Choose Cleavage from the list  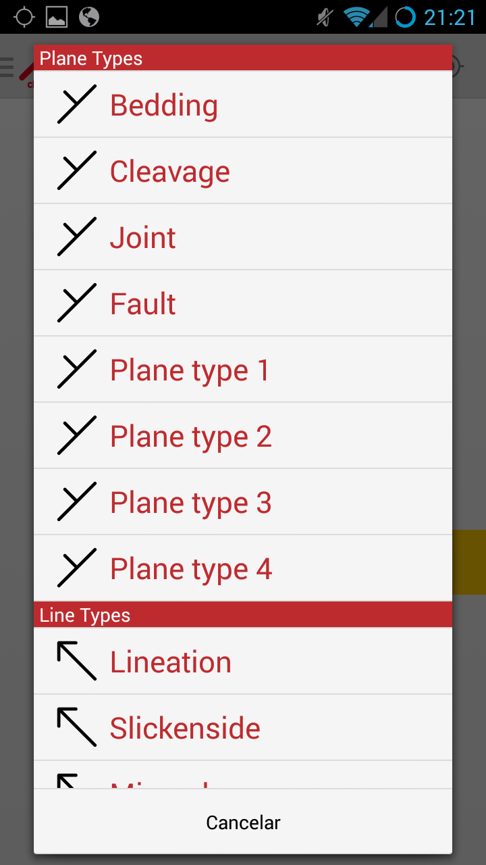[170, 172]
